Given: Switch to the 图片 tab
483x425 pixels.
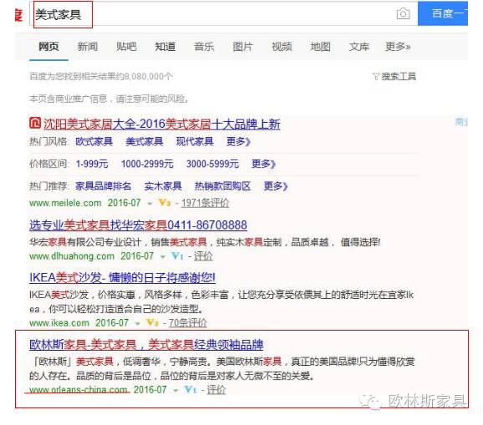Looking at the screenshot, I should click(x=242, y=47).
